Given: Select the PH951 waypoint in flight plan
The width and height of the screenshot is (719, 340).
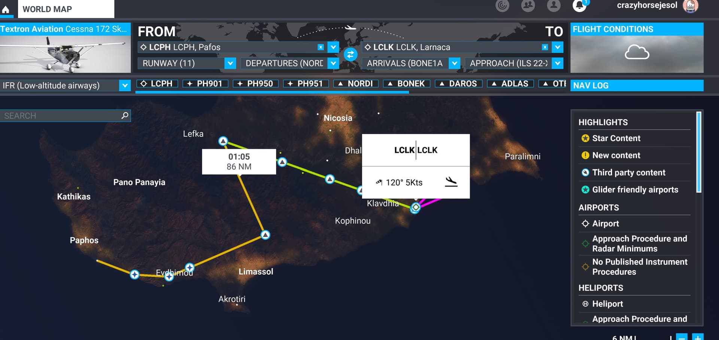Looking at the screenshot, I should [306, 84].
